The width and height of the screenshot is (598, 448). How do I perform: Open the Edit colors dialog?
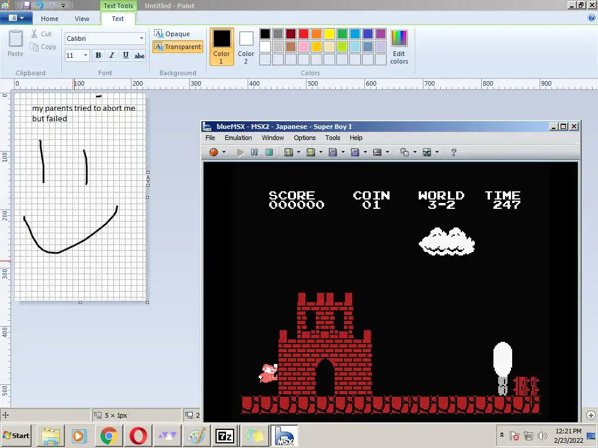click(x=399, y=47)
